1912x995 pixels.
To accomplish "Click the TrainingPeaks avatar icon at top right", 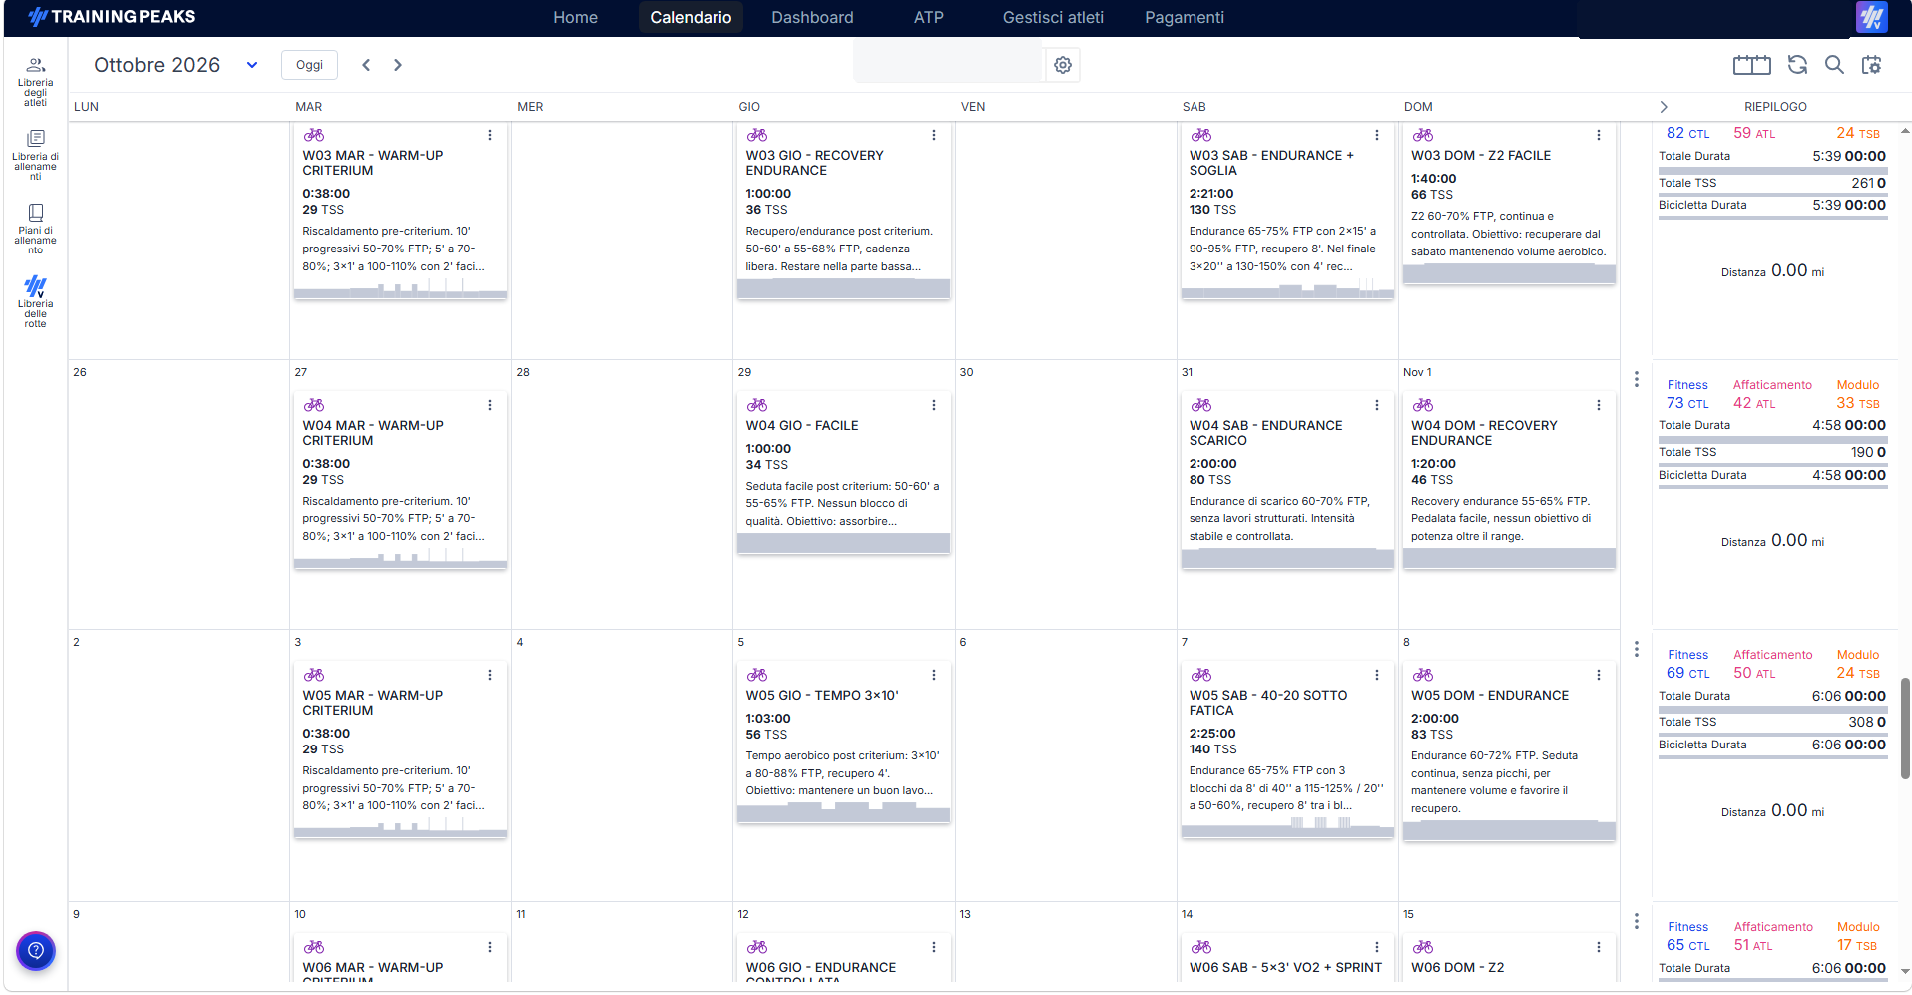I will tap(1871, 17).
